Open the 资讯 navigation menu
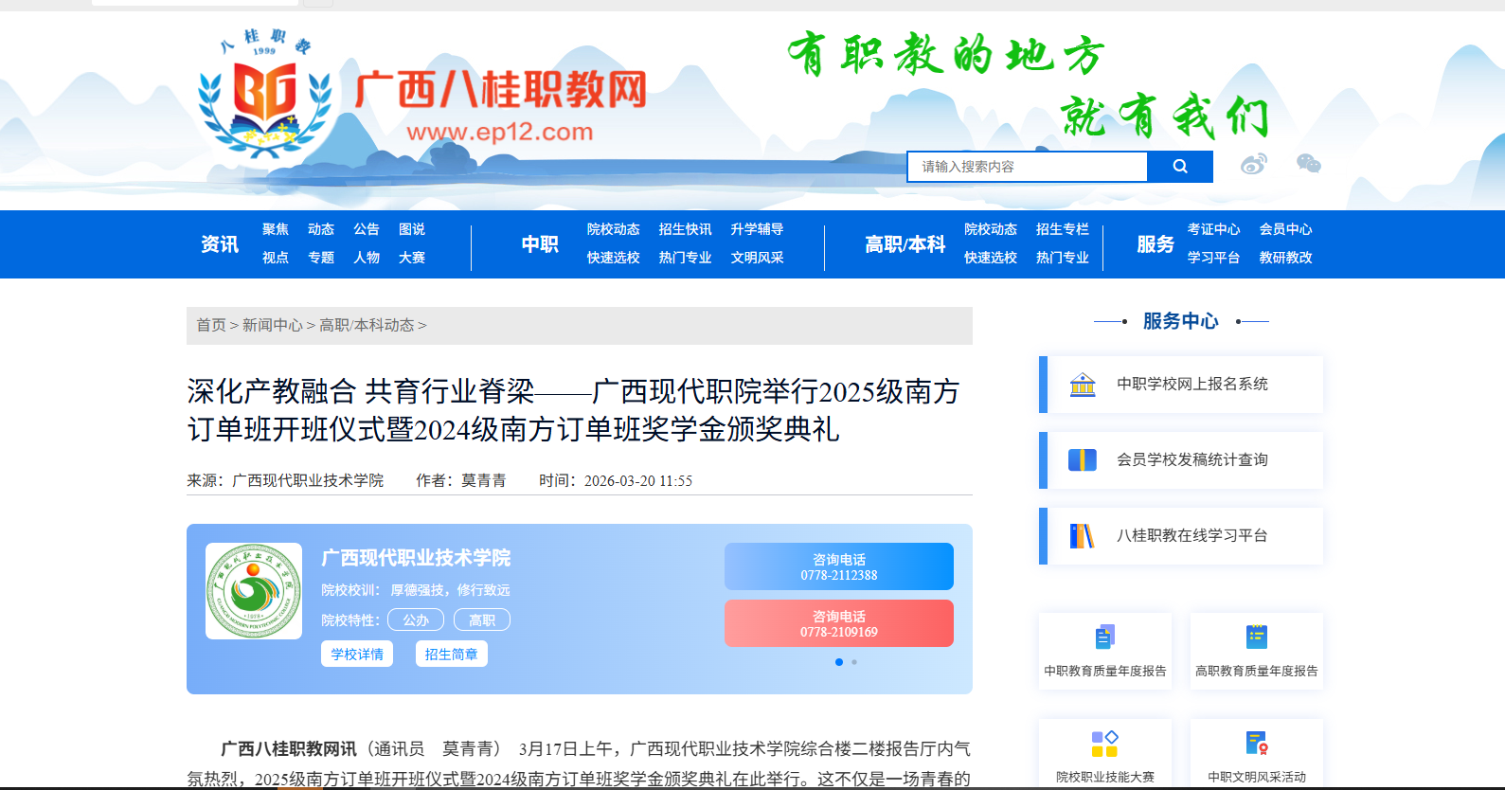 tap(220, 244)
